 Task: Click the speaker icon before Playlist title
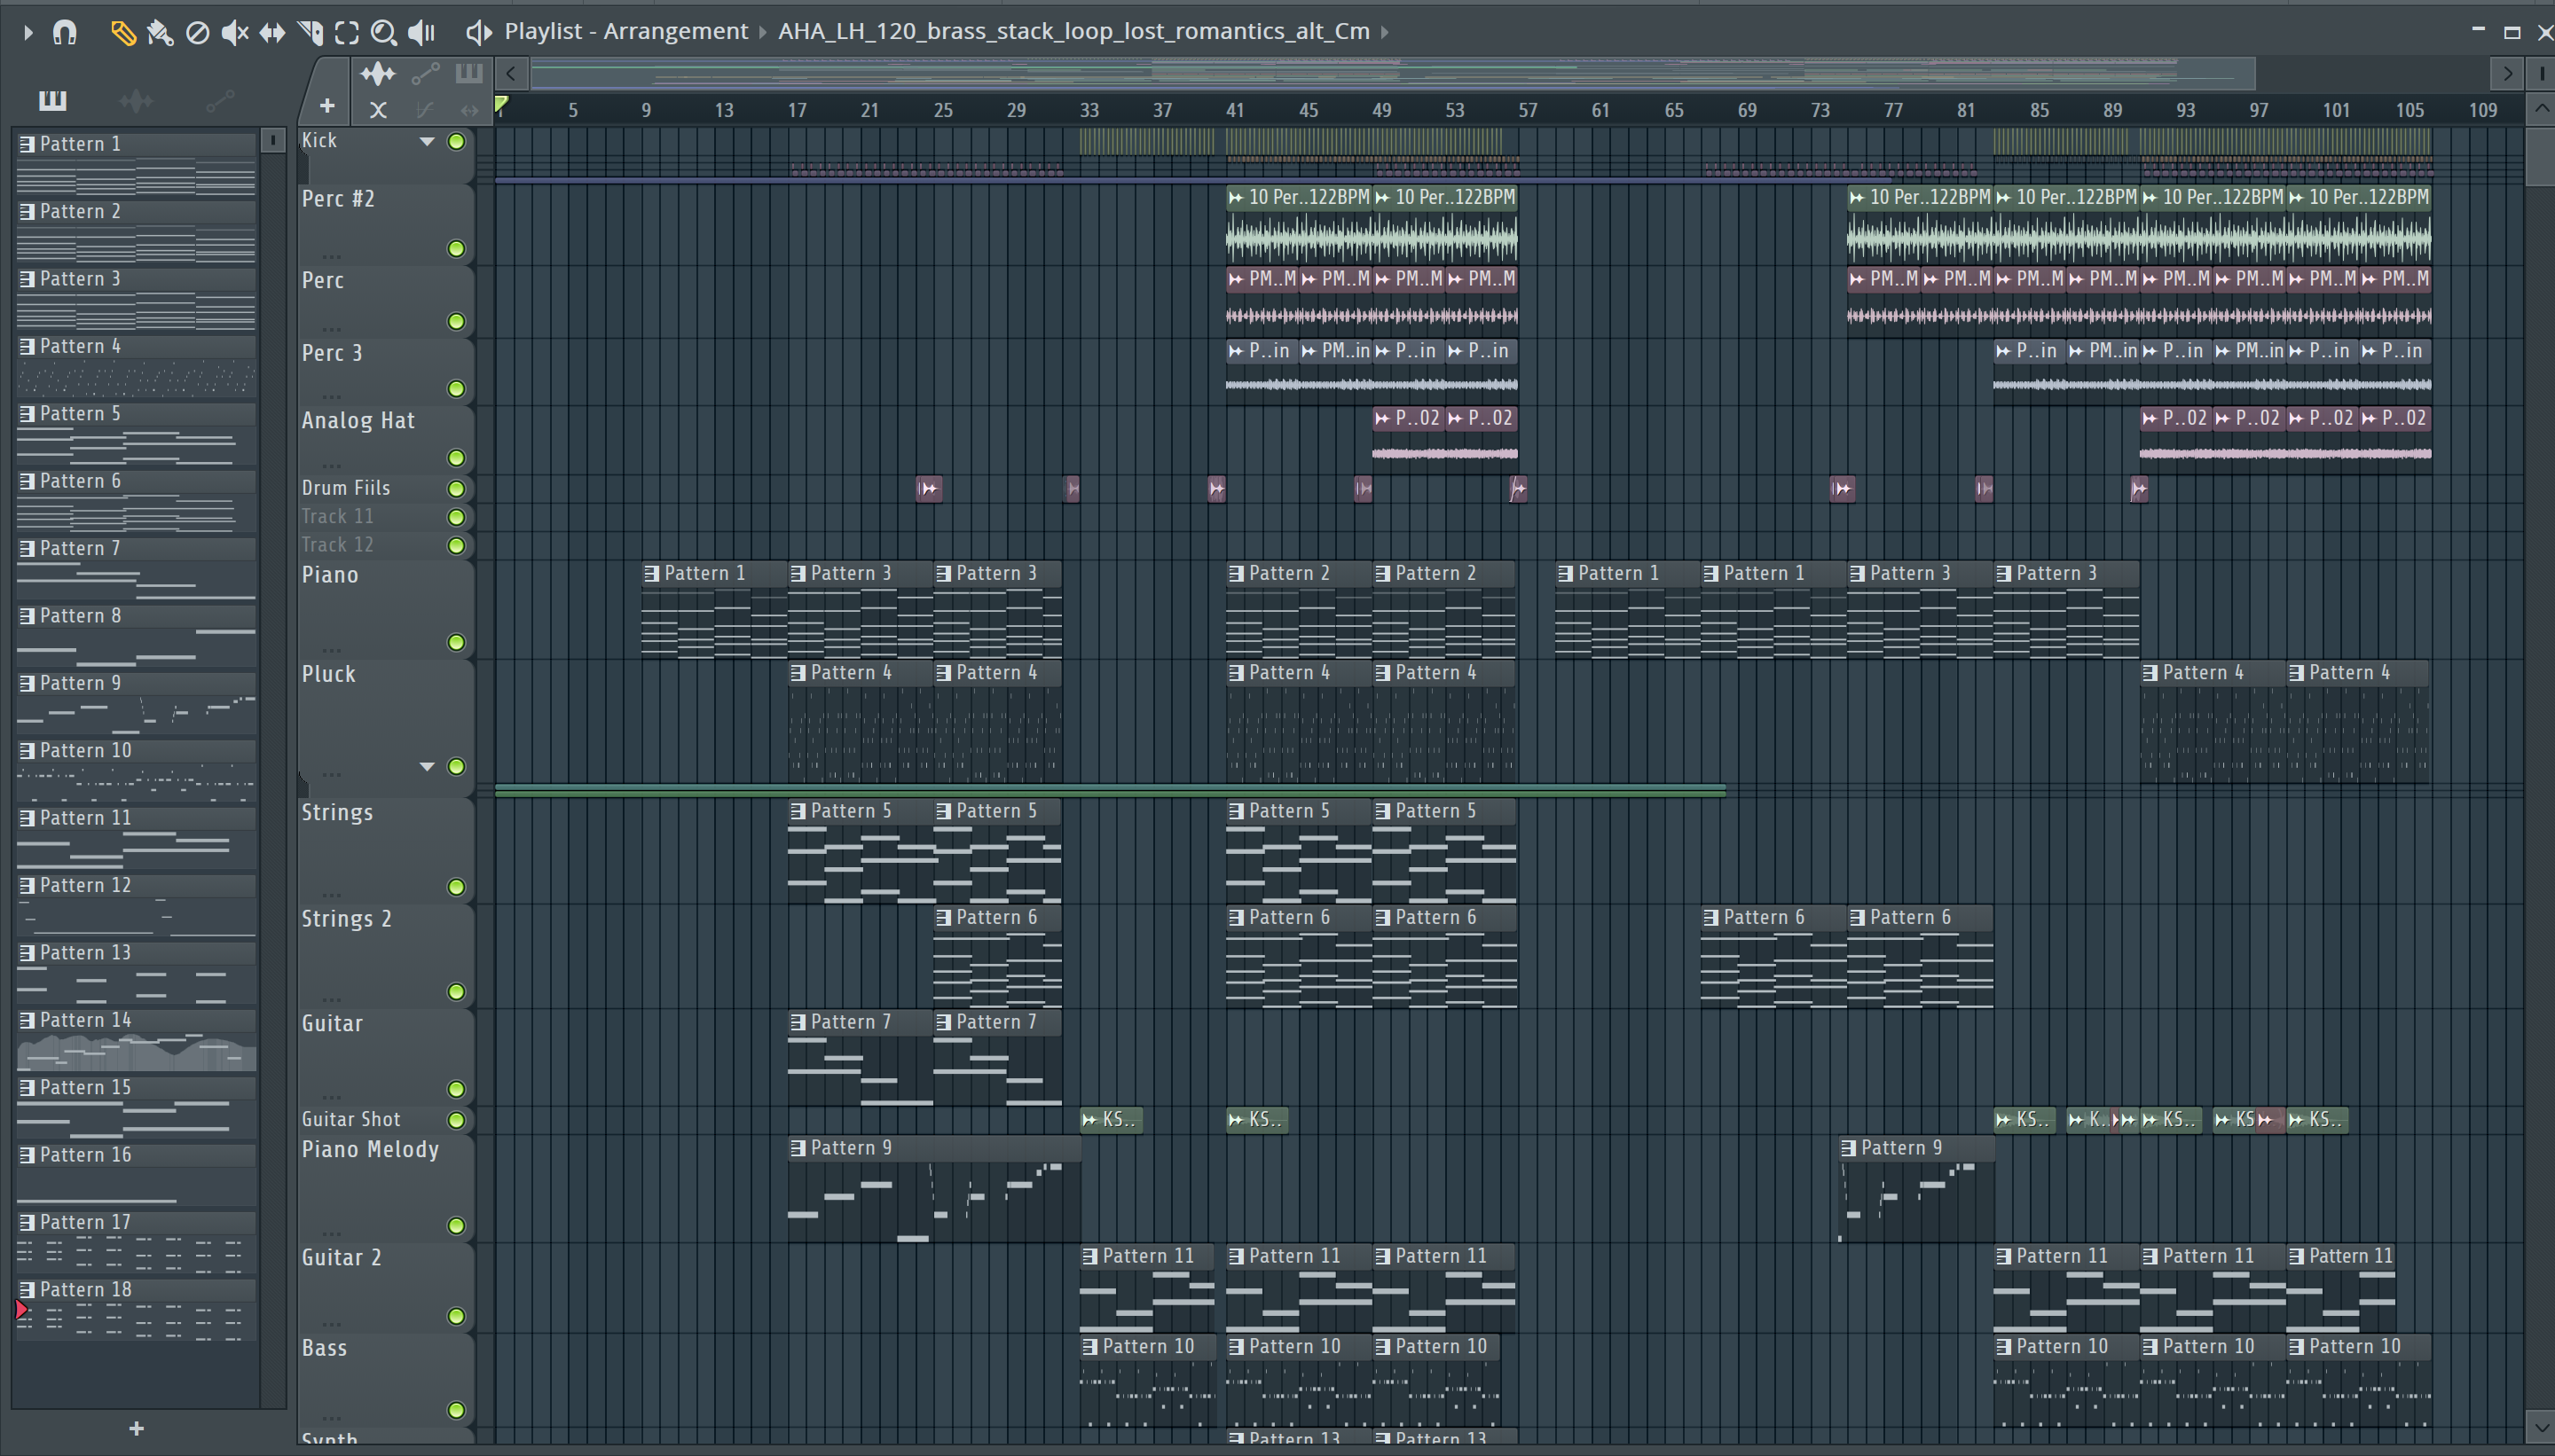tap(478, 33)
